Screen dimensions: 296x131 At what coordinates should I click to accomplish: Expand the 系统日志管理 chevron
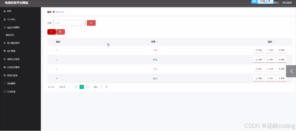tap(37, 59)
